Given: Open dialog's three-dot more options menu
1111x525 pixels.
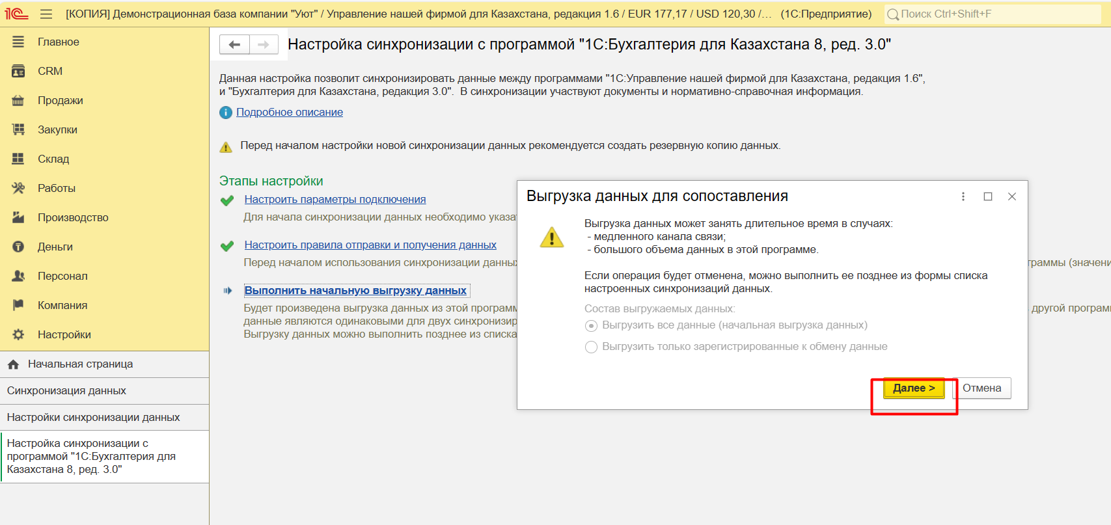Looking at the screenshot, I should (x=963, y=196).
